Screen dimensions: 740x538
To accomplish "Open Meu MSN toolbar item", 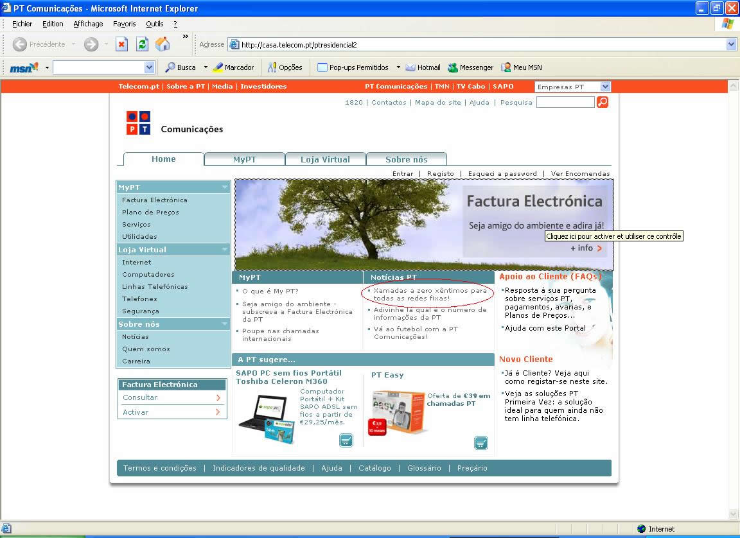I will [x=522, y=67].
